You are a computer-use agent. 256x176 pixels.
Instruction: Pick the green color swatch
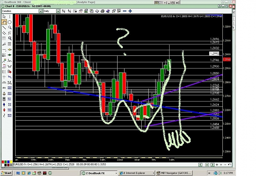6,162
